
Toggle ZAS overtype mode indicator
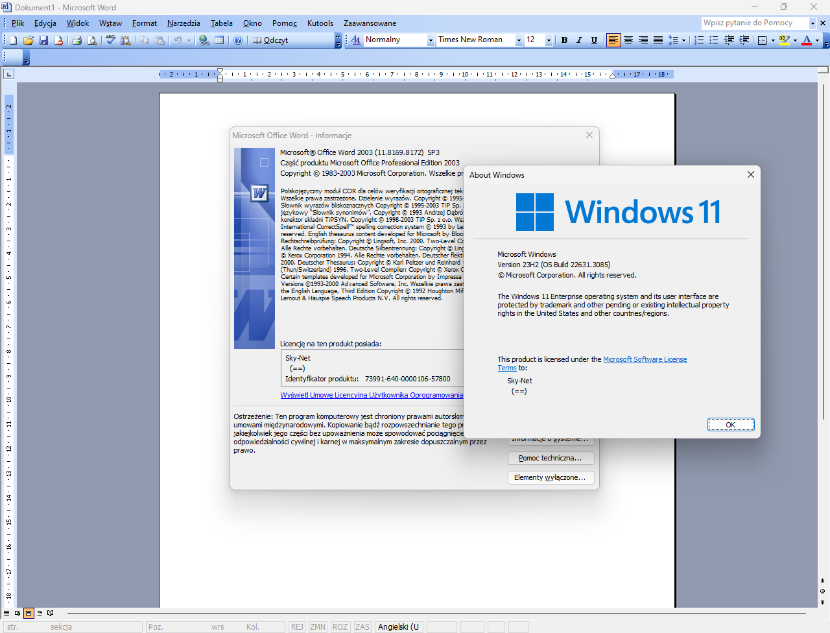[x=362, y=627]
